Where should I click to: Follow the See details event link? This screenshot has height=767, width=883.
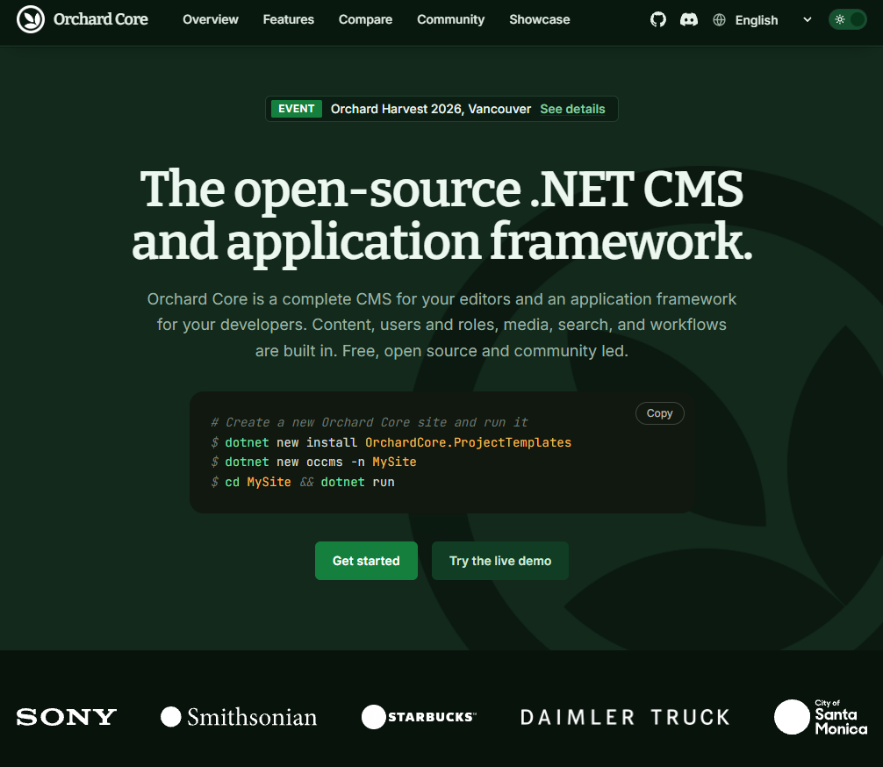tap(572, 109)
